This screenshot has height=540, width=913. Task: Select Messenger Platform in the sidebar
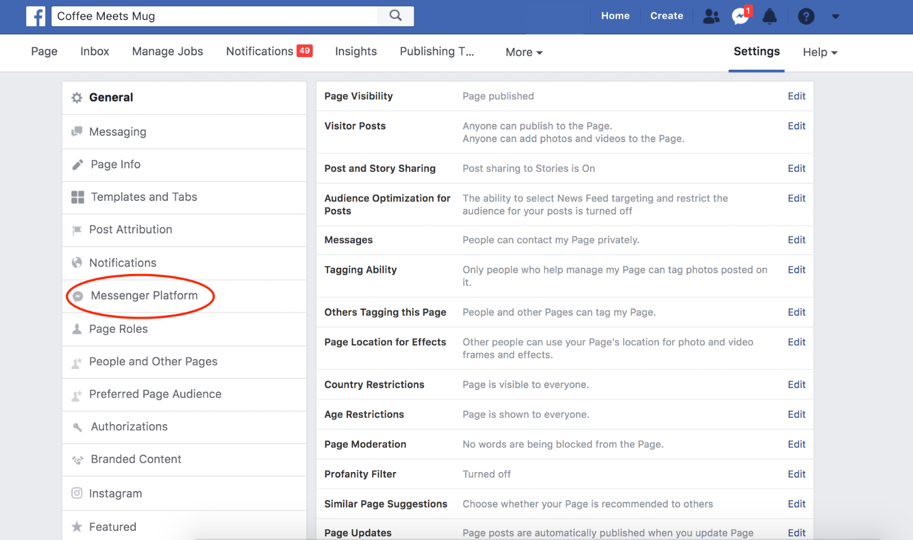[184, 296]
